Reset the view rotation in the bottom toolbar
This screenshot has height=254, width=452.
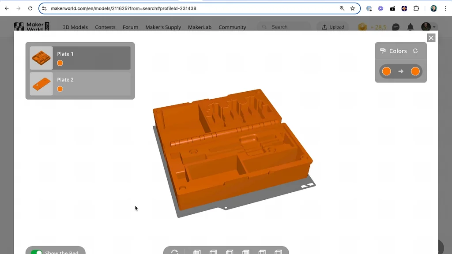pyautogui.click(x=174, y=252)
